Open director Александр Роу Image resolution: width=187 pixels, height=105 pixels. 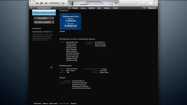tap(100, 42)
